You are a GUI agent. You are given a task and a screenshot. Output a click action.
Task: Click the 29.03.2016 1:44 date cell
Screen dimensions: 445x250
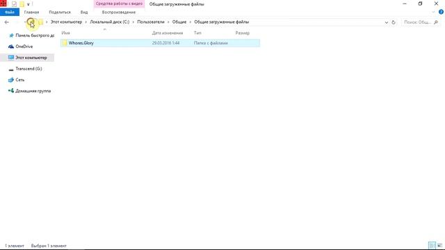165,43
